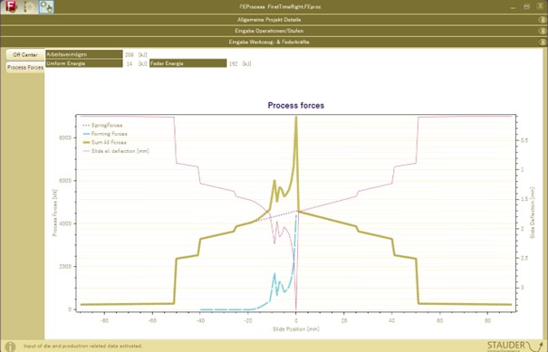The width and height of the screenshot is (548, 352).
Task: Click the Arbeitsvermögen label field
Action: tap(84, 54)
